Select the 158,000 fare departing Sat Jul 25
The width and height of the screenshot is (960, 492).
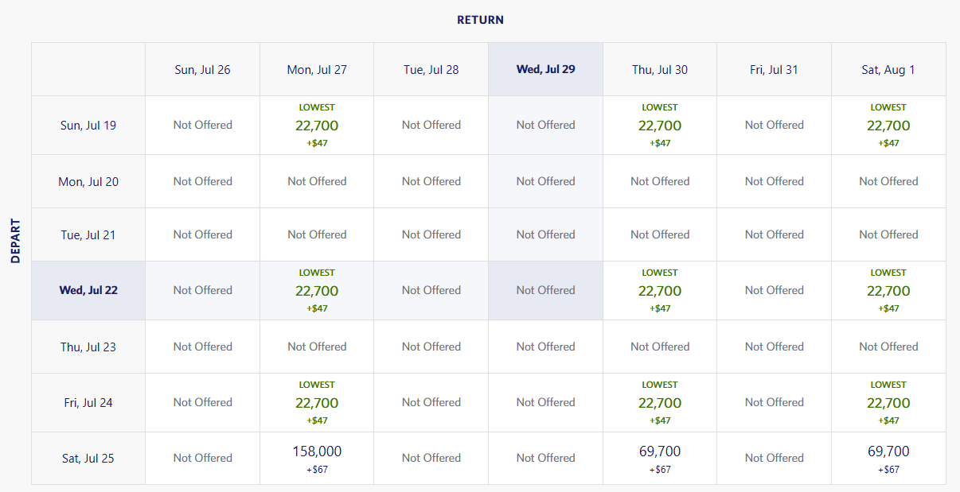316,457
